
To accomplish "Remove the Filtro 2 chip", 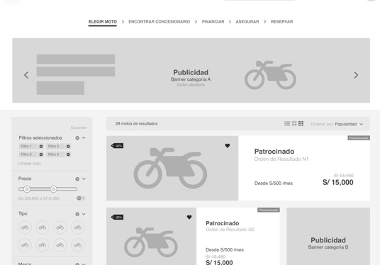I will pos(68,146).
